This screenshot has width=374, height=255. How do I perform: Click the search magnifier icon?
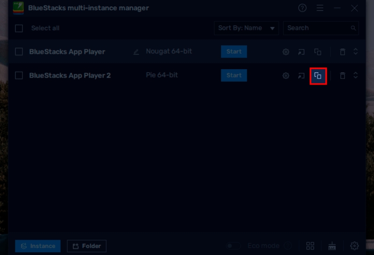[x=353, y=28]
